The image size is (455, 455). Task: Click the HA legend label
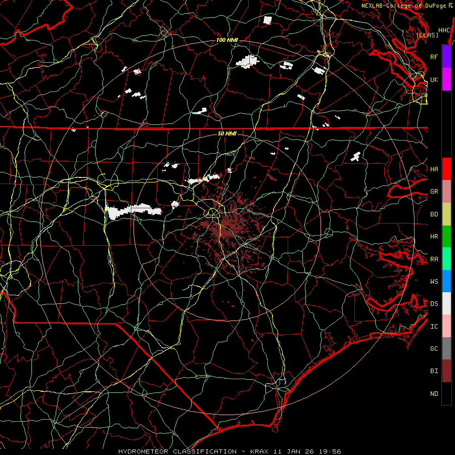434,169
